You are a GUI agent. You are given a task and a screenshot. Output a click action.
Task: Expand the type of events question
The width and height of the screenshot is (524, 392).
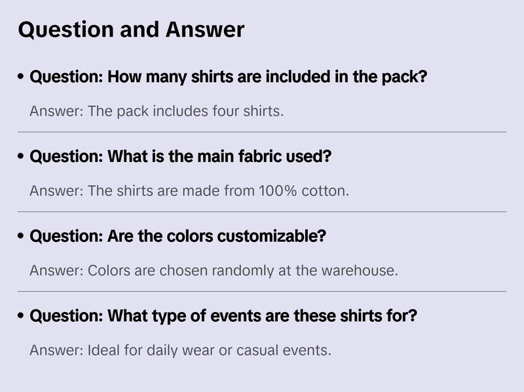coord(223,317)
